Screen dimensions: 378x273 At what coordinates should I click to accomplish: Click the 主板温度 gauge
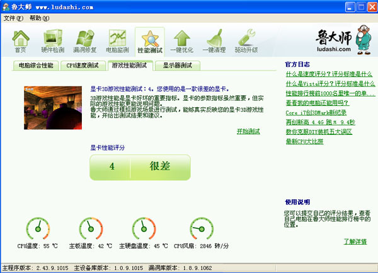91,229
